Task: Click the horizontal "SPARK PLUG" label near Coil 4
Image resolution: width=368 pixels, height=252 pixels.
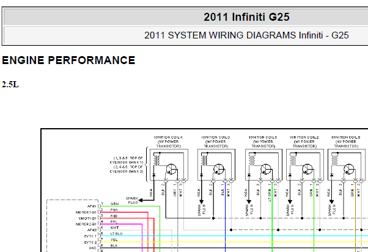Action: point(132,201)
